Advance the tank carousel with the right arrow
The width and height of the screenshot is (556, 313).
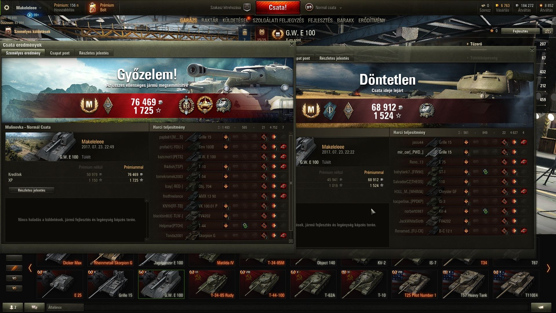(x=548, y=268)
